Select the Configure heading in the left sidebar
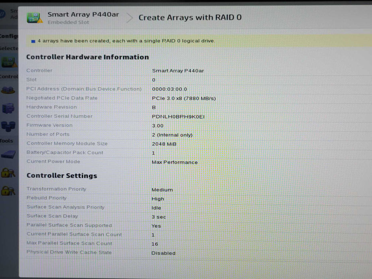The height and width of the screenshot is (279, 372). point(9,36)
